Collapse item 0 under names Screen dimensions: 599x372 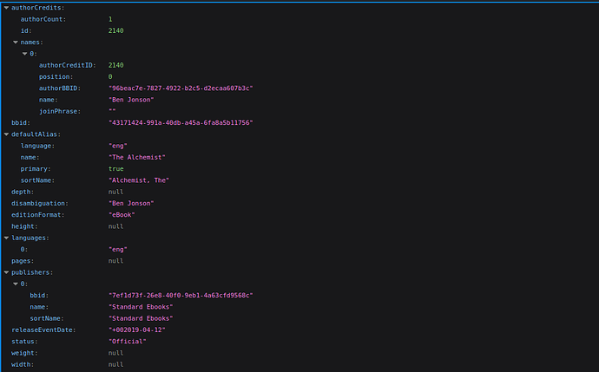tap(24, 54)
